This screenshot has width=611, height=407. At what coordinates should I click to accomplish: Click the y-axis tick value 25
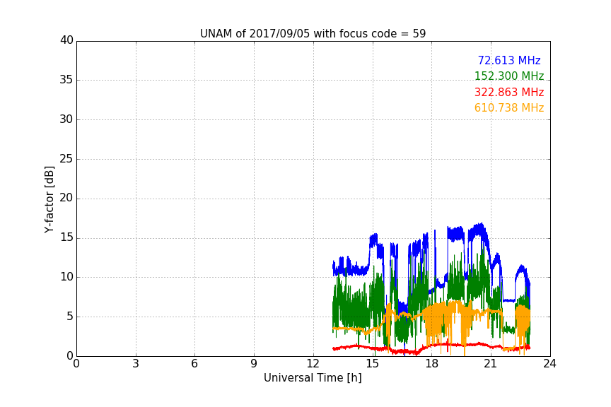[66, 159]
